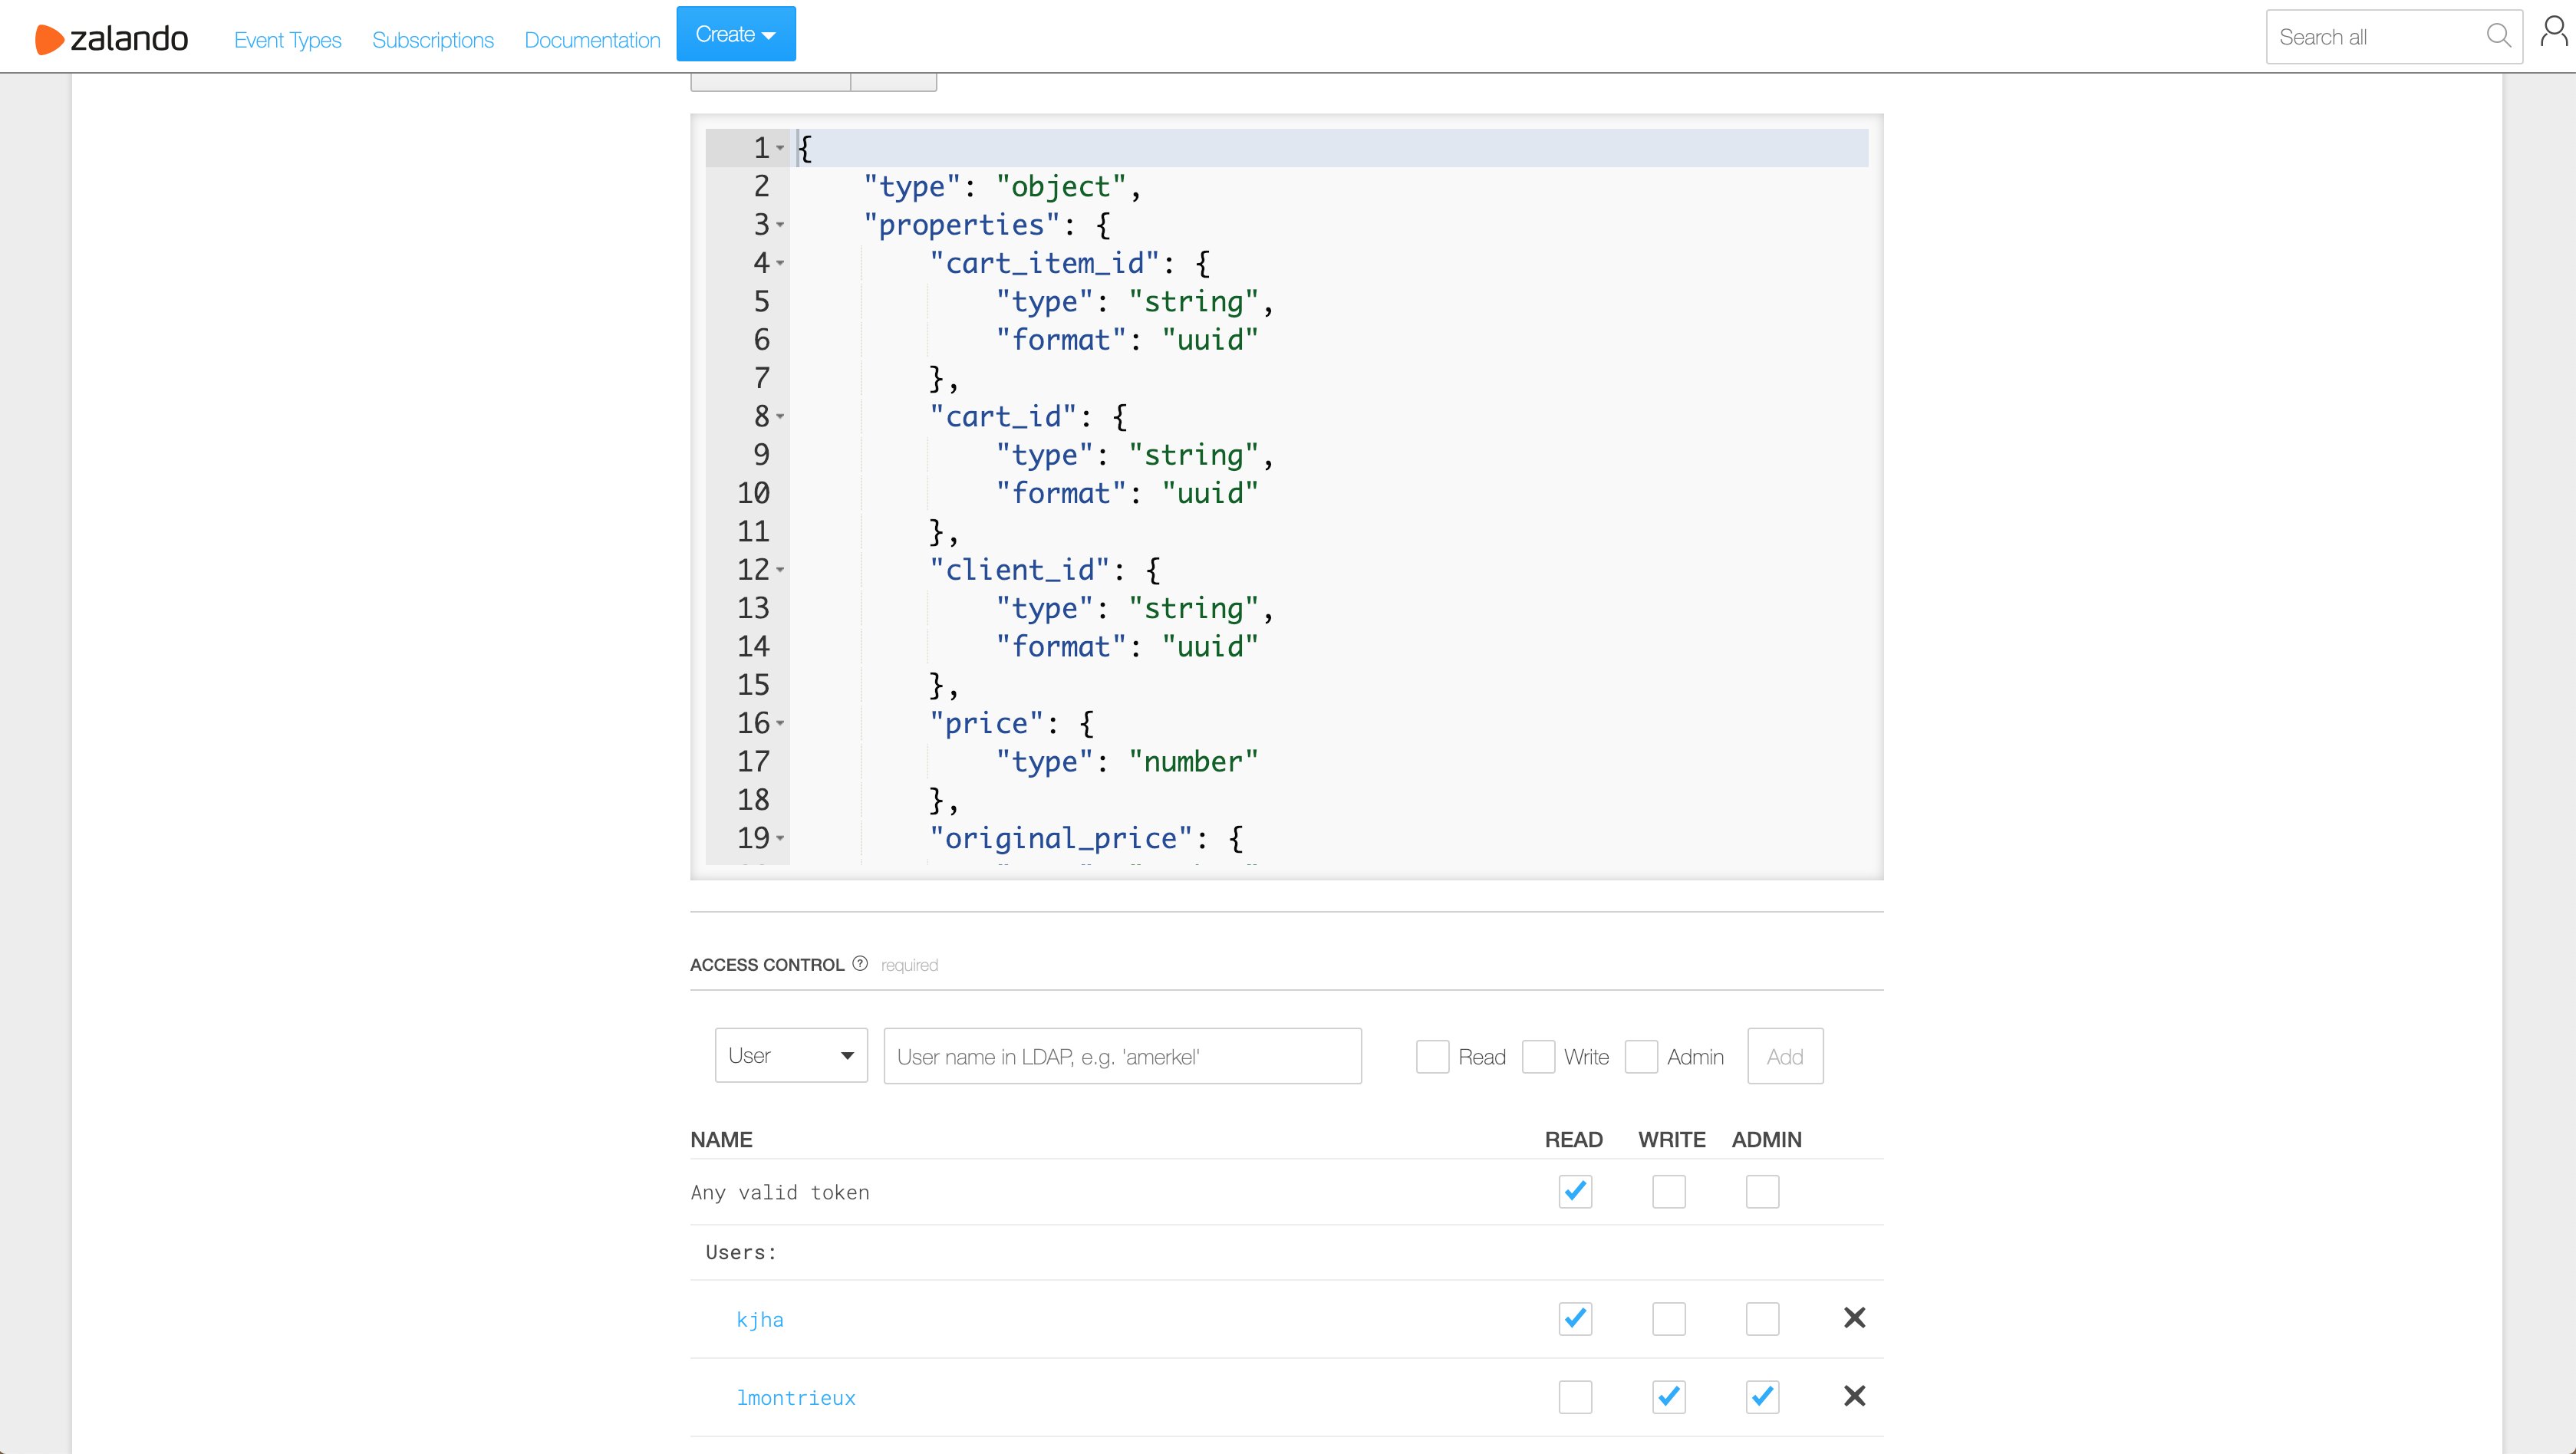Enable Write for Any valid token
The width and height of the screenshot is (2576, 1454).
click(1668, 1191)
